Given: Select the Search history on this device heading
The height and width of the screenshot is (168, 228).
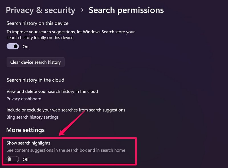Looking at the screenshot, I should click(x=37, y=23).
